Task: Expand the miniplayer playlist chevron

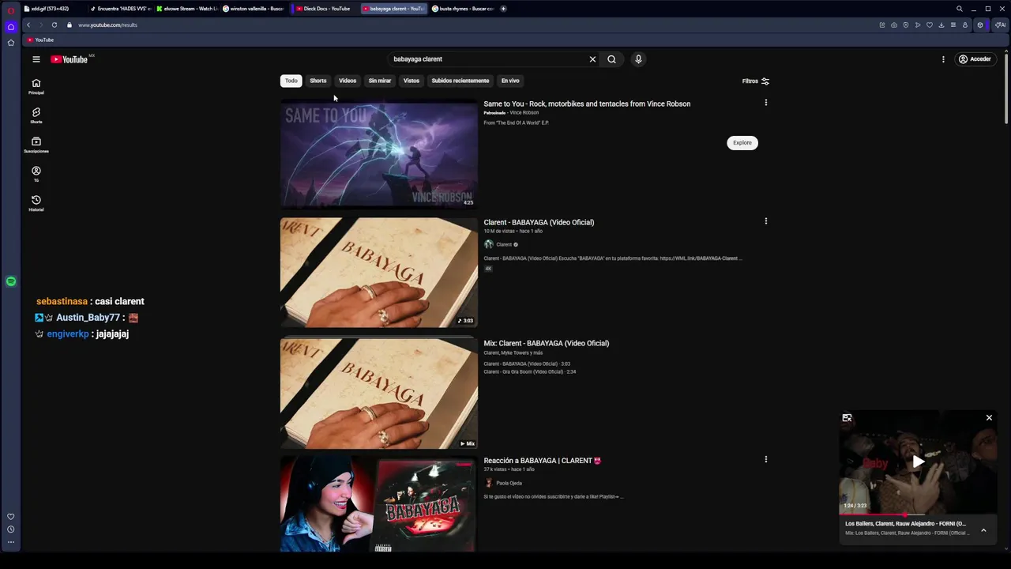Action: pos(983,530)
